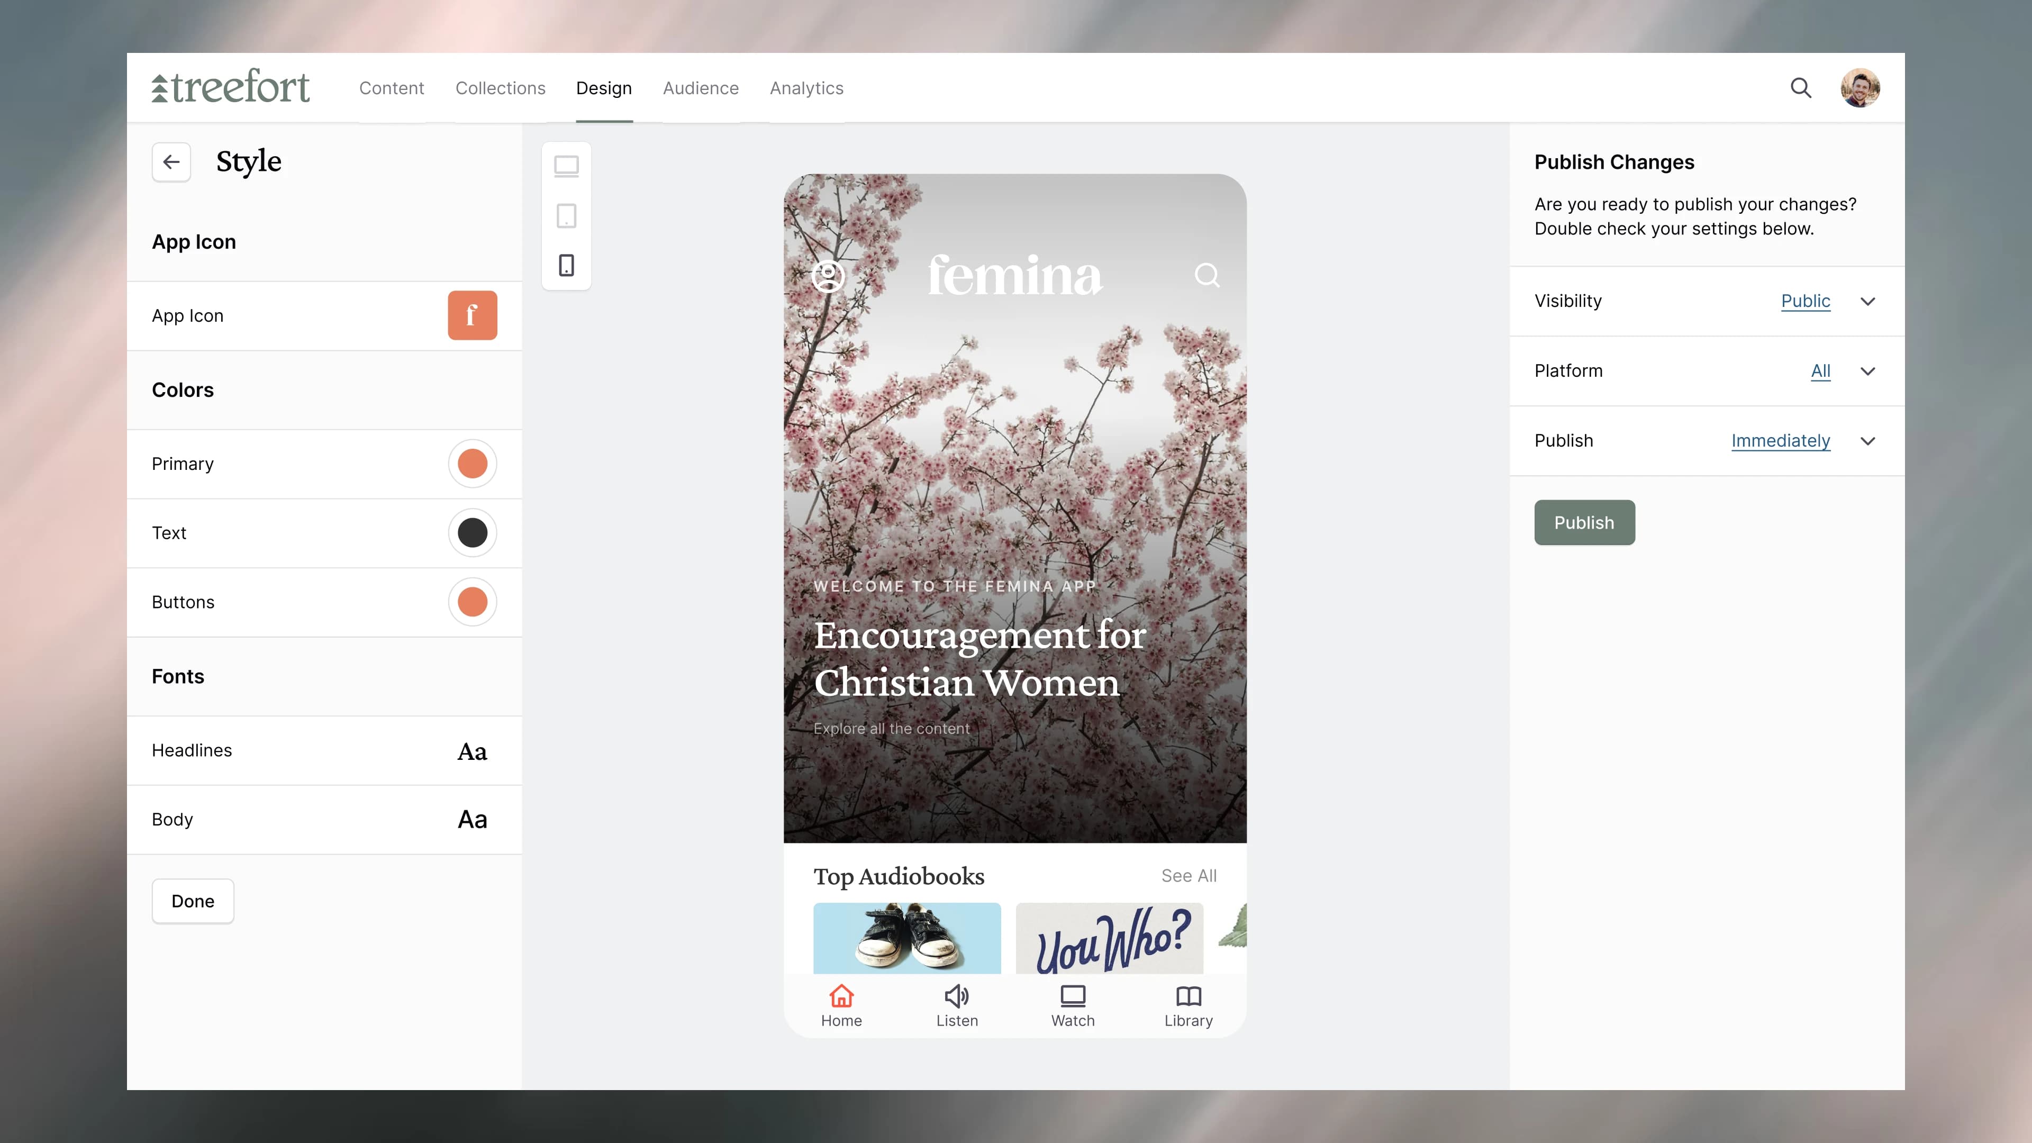Screen dimensions: 2032x1143
Task: Tap the Watch screen icon in preview
Action: point(1073,995)
